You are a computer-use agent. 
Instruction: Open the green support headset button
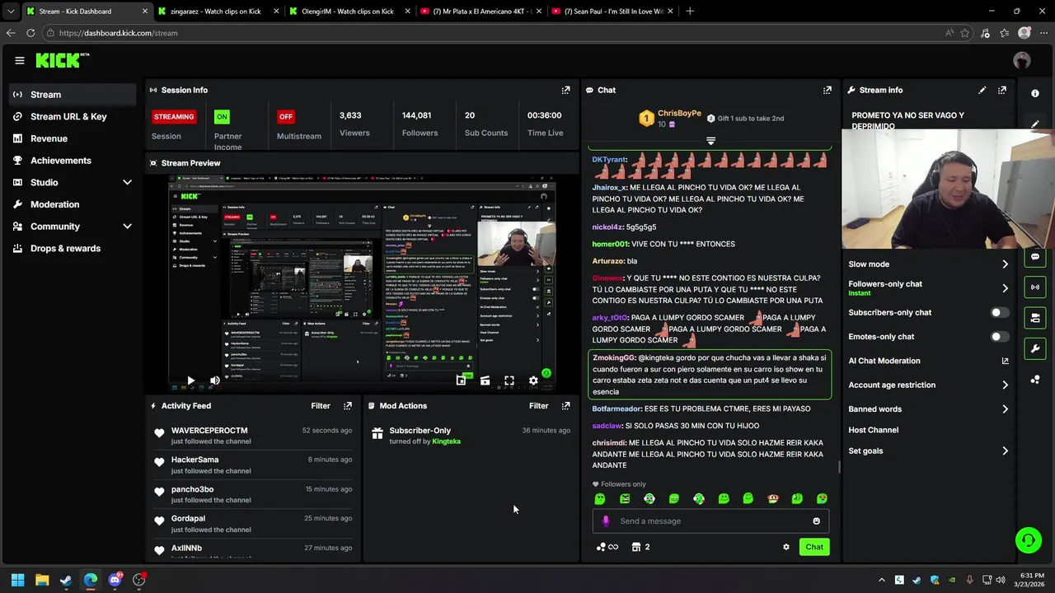pyautogui.click(x=1028, y=540)
